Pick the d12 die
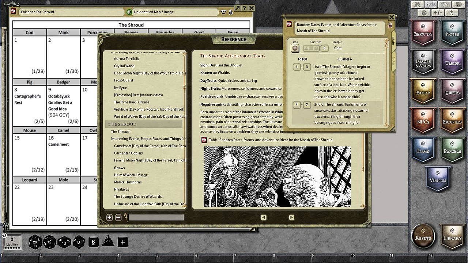The width and height of the screenshot is (468, 263). tap(50, 242)
